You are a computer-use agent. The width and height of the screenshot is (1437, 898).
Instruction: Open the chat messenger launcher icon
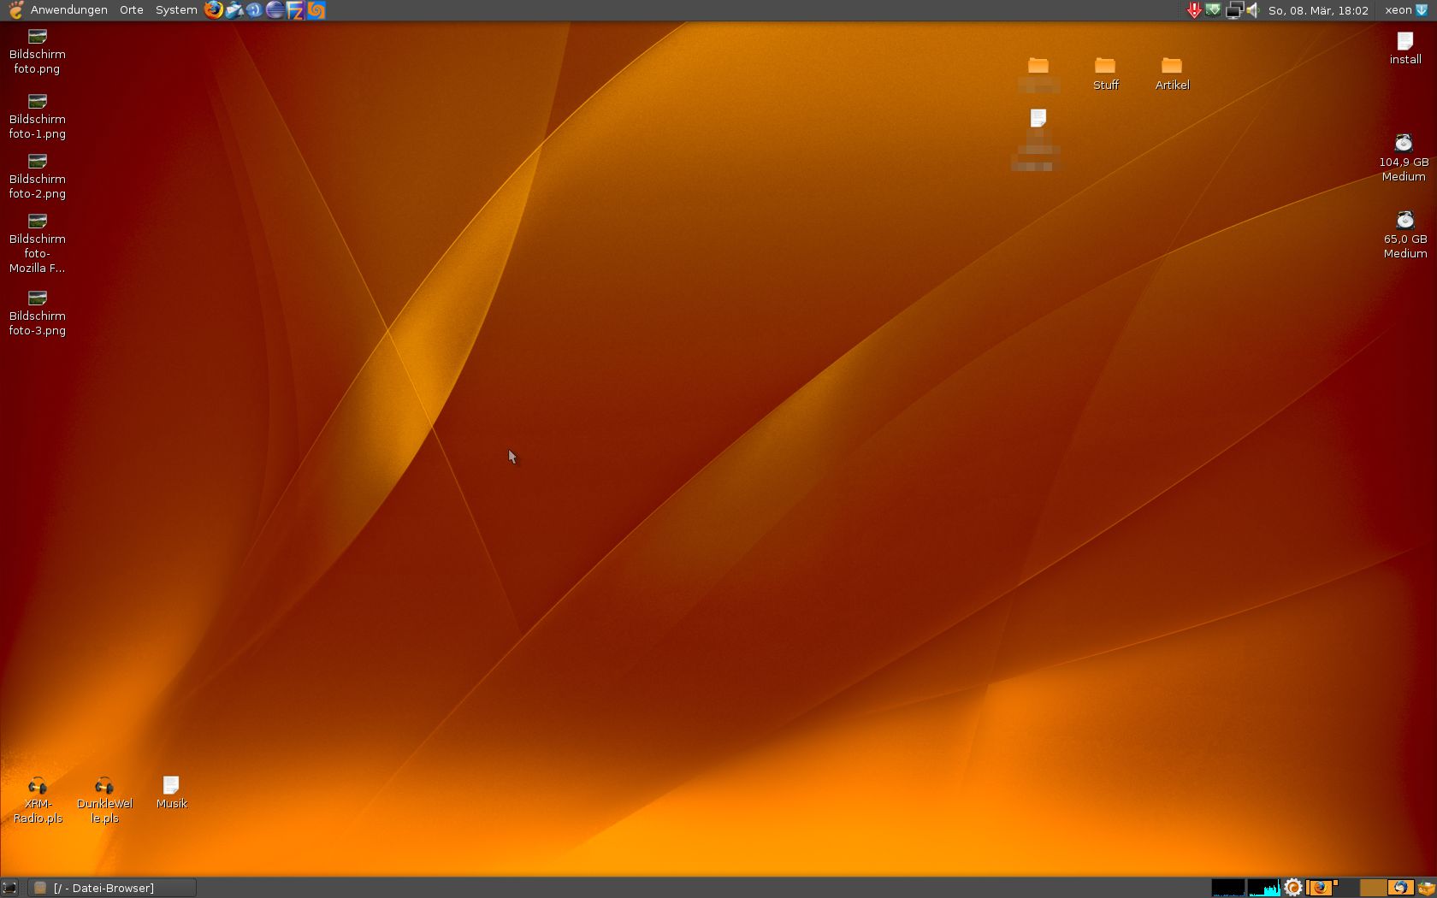254,10
